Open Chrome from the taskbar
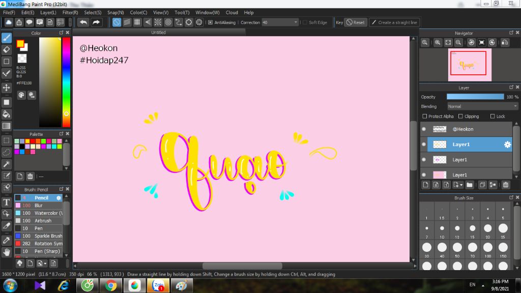This screenshot has width=521, height=293. coord(111,285)
